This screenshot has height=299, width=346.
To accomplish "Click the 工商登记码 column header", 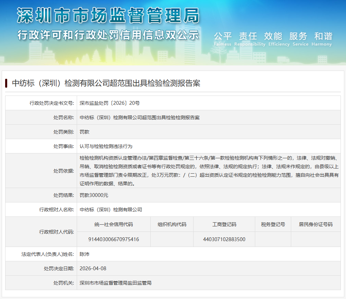I will pyautogui.click(x=224, y=224).
